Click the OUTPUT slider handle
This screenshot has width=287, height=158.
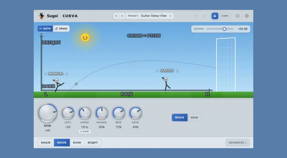224,29
